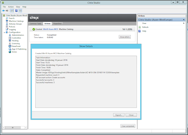Click the Clear completed button

tap(128, 126)
